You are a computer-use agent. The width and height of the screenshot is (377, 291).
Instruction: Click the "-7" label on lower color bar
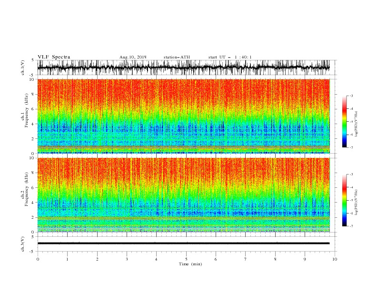[351, 226]
